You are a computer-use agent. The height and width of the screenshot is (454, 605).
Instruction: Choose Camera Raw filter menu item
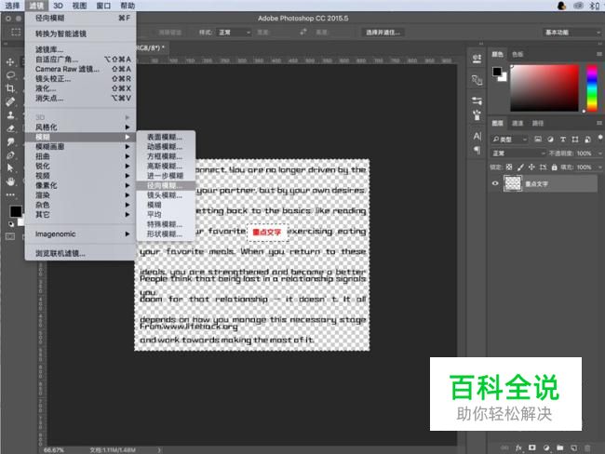tap(80, 69)
